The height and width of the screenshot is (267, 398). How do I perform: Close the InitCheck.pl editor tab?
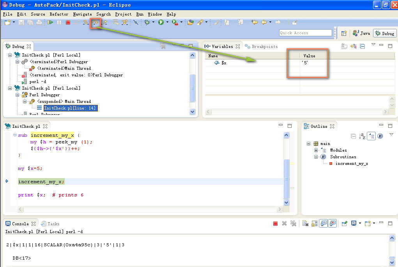click(45, 126)
